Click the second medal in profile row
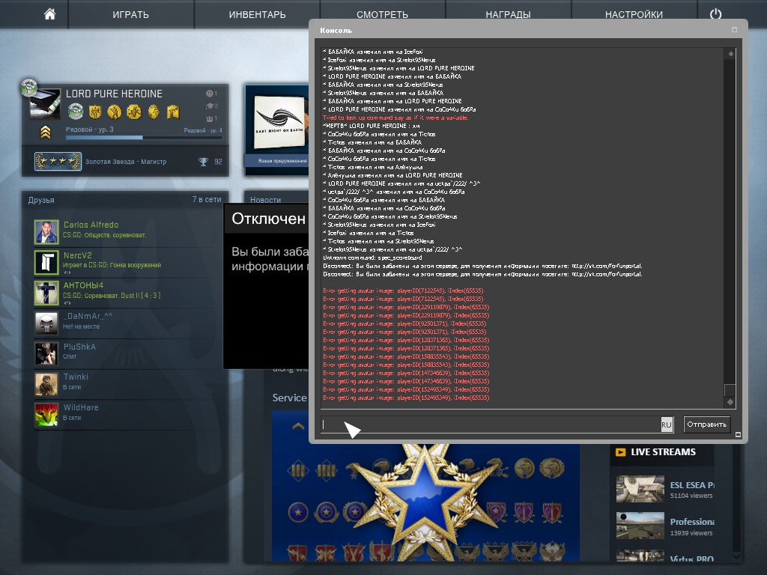 [95, 112]
